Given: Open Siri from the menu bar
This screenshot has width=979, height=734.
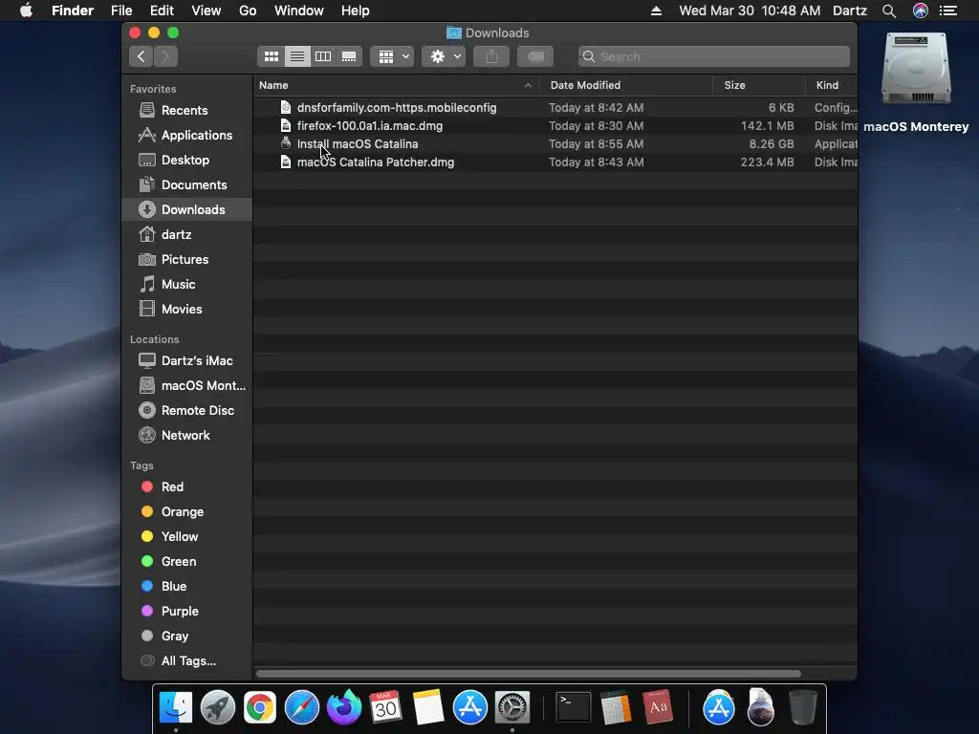Looking at the screenshot, I should point(921,11).
